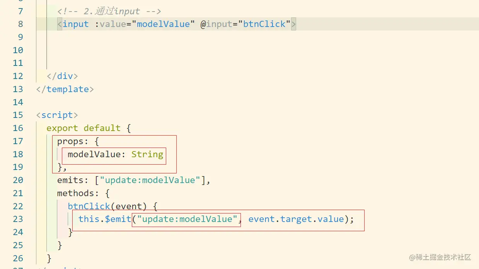Click the 'export' keyword on line 16
The height and width of the screenshot is (269, 479).
pos(62,128)
